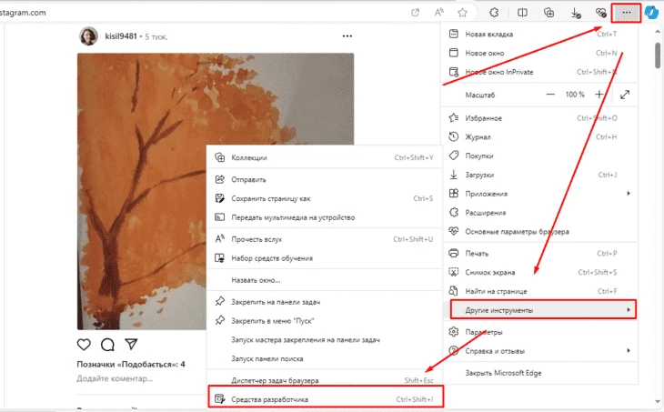Screen dimensions: 664x412
Task: Open Загрузки menu entry
Action: click(x=539, y=175)
